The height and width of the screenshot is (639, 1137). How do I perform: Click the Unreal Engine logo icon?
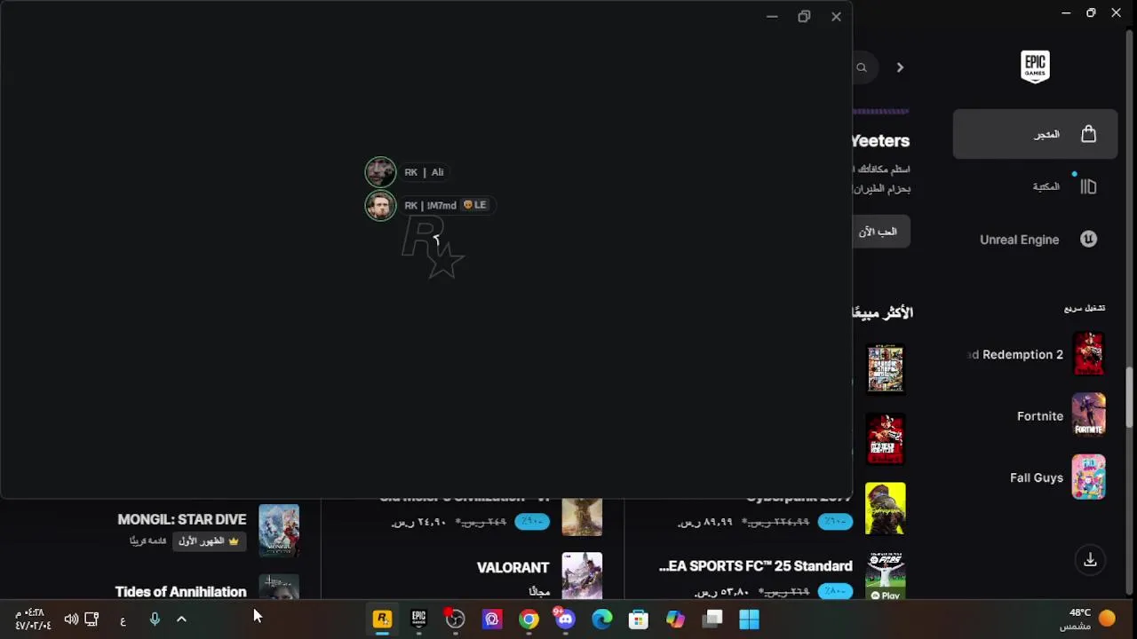point(1088,240)
